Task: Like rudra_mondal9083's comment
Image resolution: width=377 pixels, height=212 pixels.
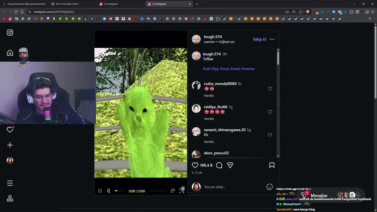Action: click(x=270, y=89)
